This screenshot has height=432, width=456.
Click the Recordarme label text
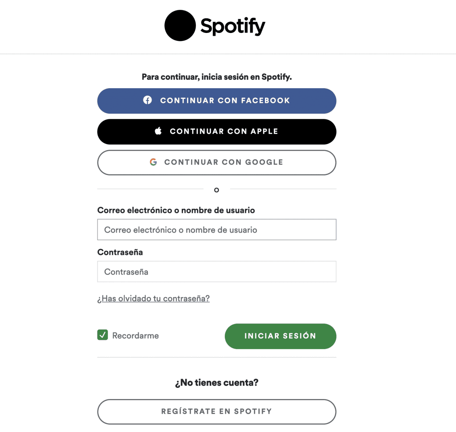pyautogui.click(x=135, y=336)
